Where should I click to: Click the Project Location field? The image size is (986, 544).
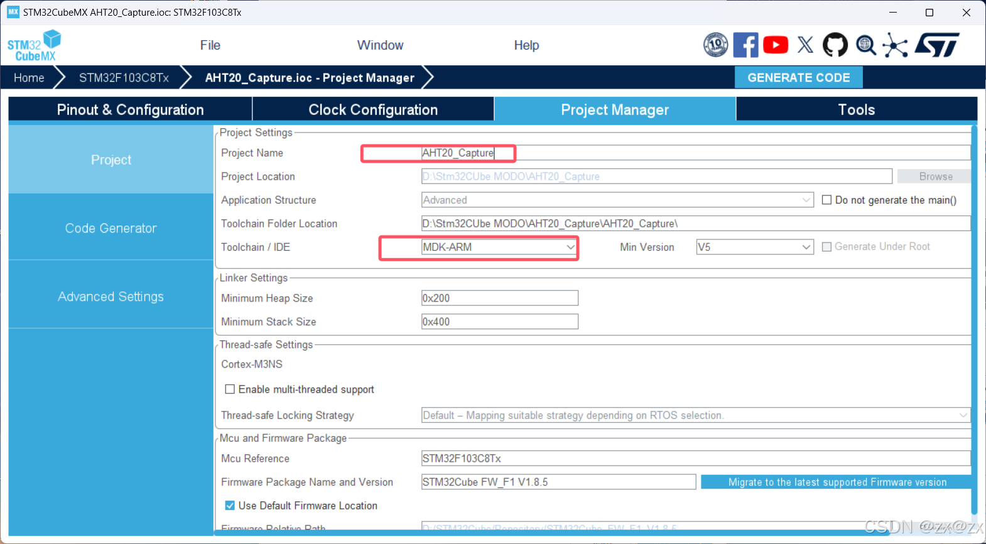[657, 177]
